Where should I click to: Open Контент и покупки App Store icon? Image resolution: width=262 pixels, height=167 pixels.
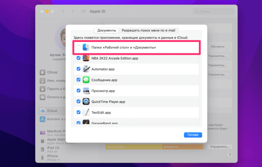coord(42,119)
